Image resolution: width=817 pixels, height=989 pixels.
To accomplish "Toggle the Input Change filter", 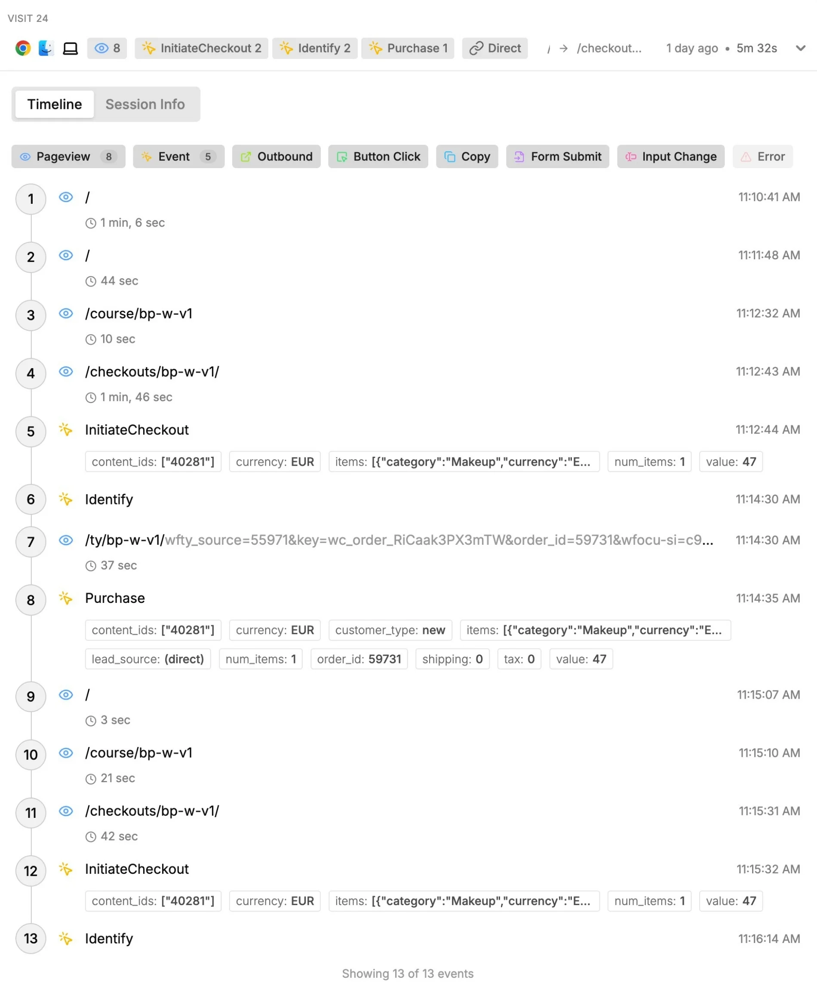I will click(671, 156).
